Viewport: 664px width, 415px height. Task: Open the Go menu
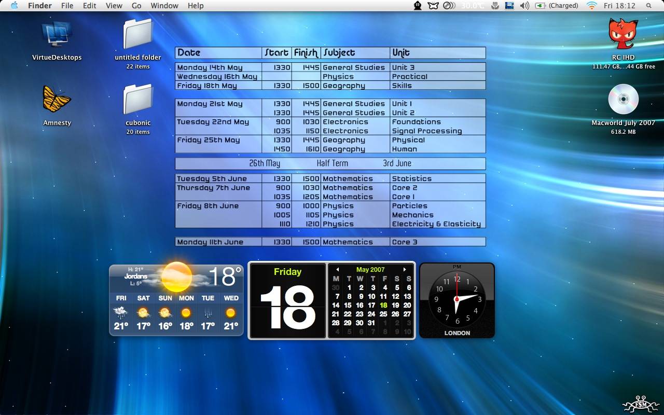point(136,6)
